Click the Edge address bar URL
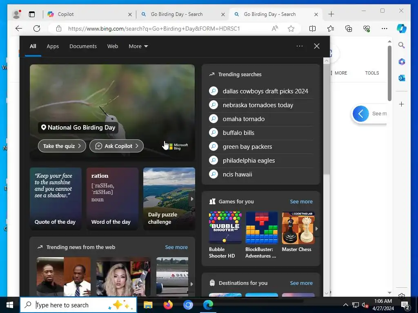This screenshot has height=313, width=418. 154,29
